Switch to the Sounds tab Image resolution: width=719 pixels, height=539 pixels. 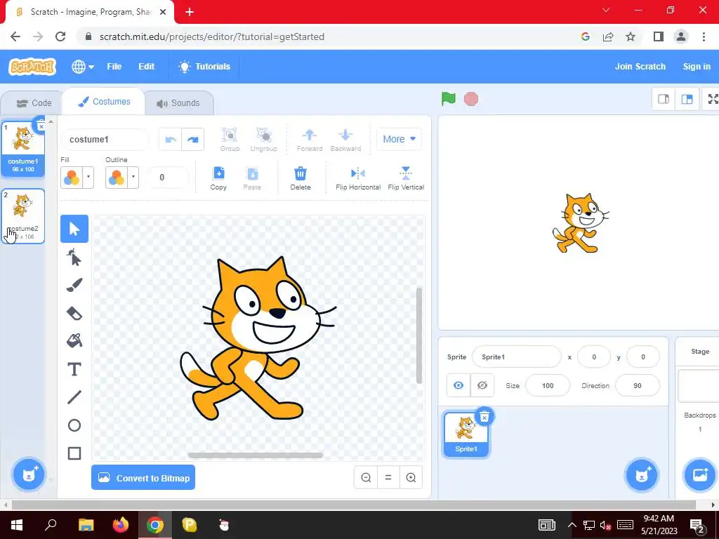point(178,103)
